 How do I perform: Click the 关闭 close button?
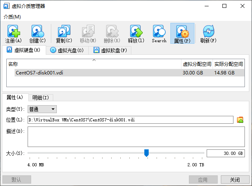tap(235, 179)
